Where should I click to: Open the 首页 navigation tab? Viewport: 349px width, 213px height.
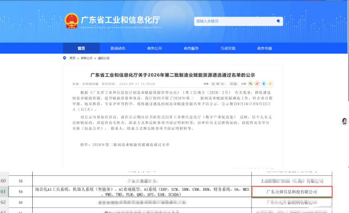click(81, 48)
